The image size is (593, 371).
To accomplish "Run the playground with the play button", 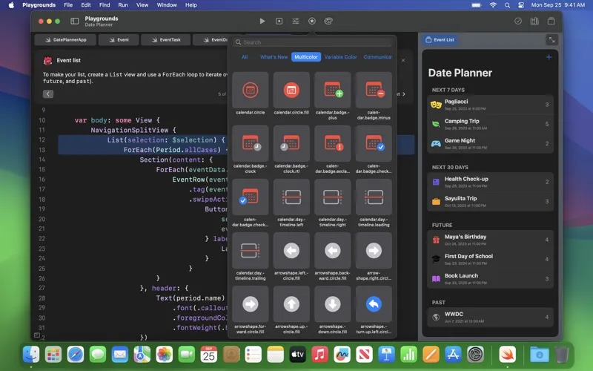I will pyautogui.click(x=262, y=22).
